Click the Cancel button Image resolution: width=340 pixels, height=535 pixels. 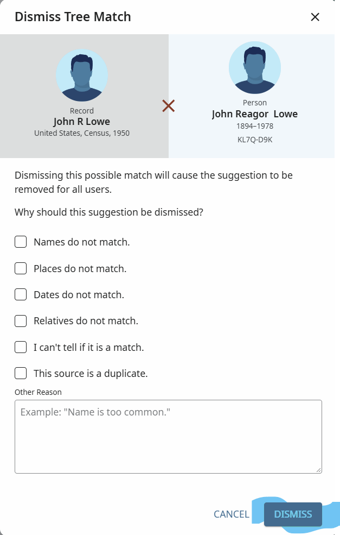pyautogui.click(x=232, y=514)
